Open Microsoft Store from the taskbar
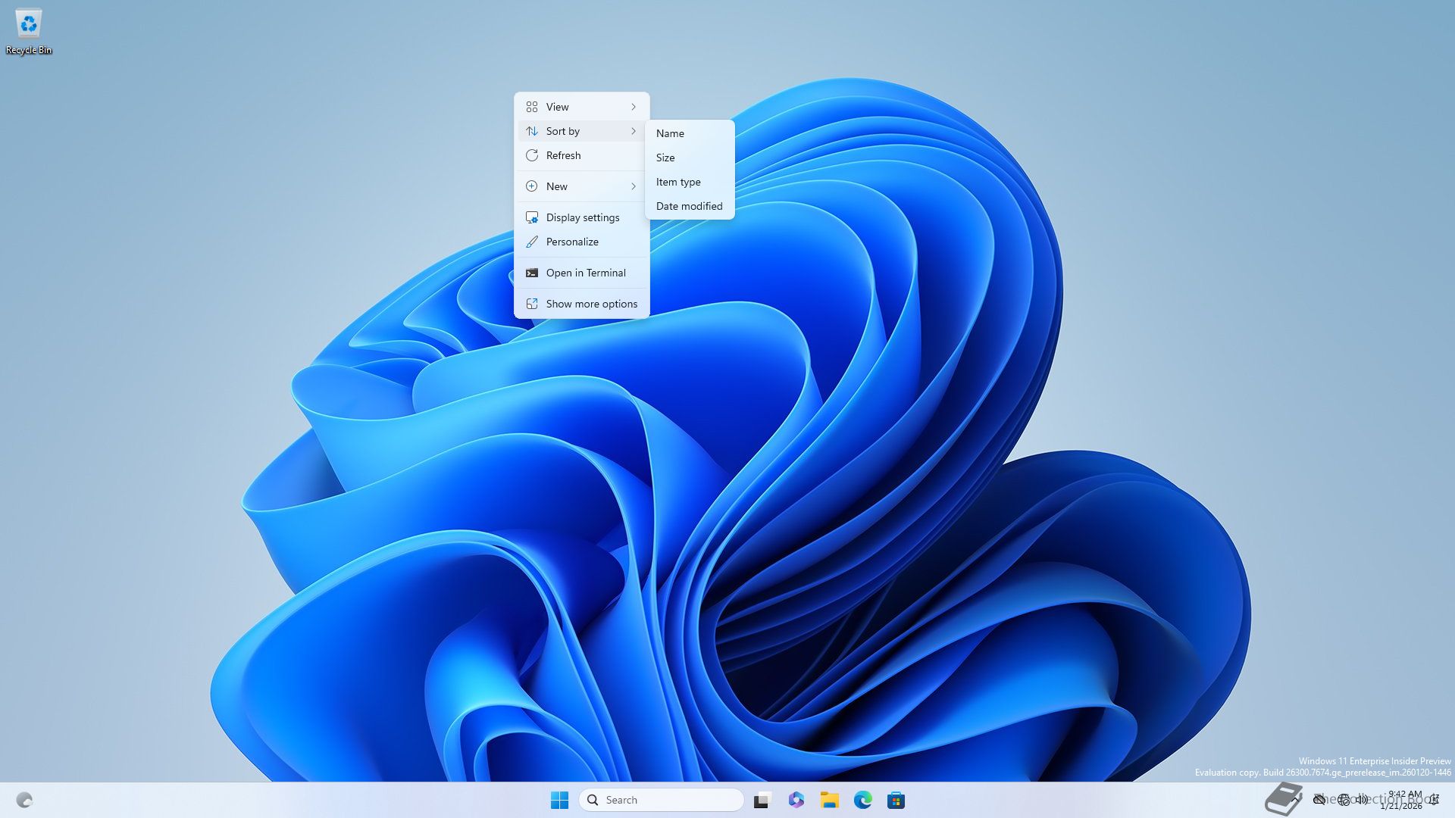 click(896, 800)
